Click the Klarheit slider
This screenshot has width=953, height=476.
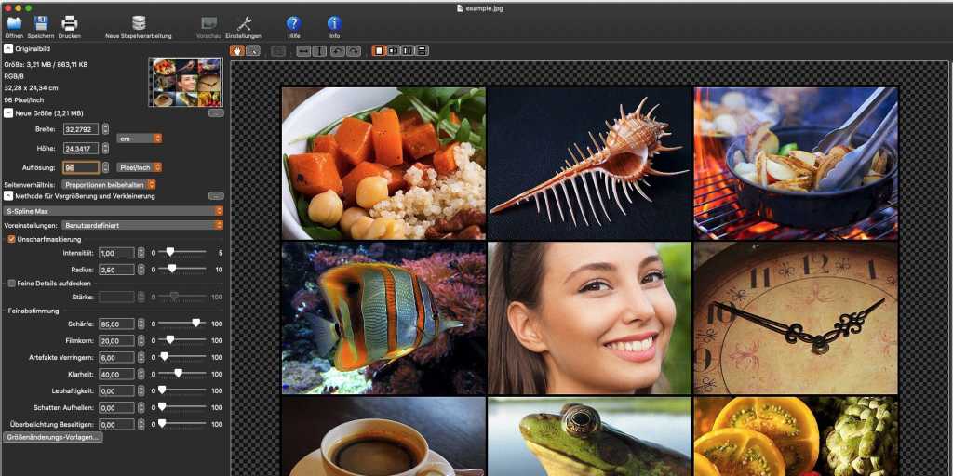182,374
